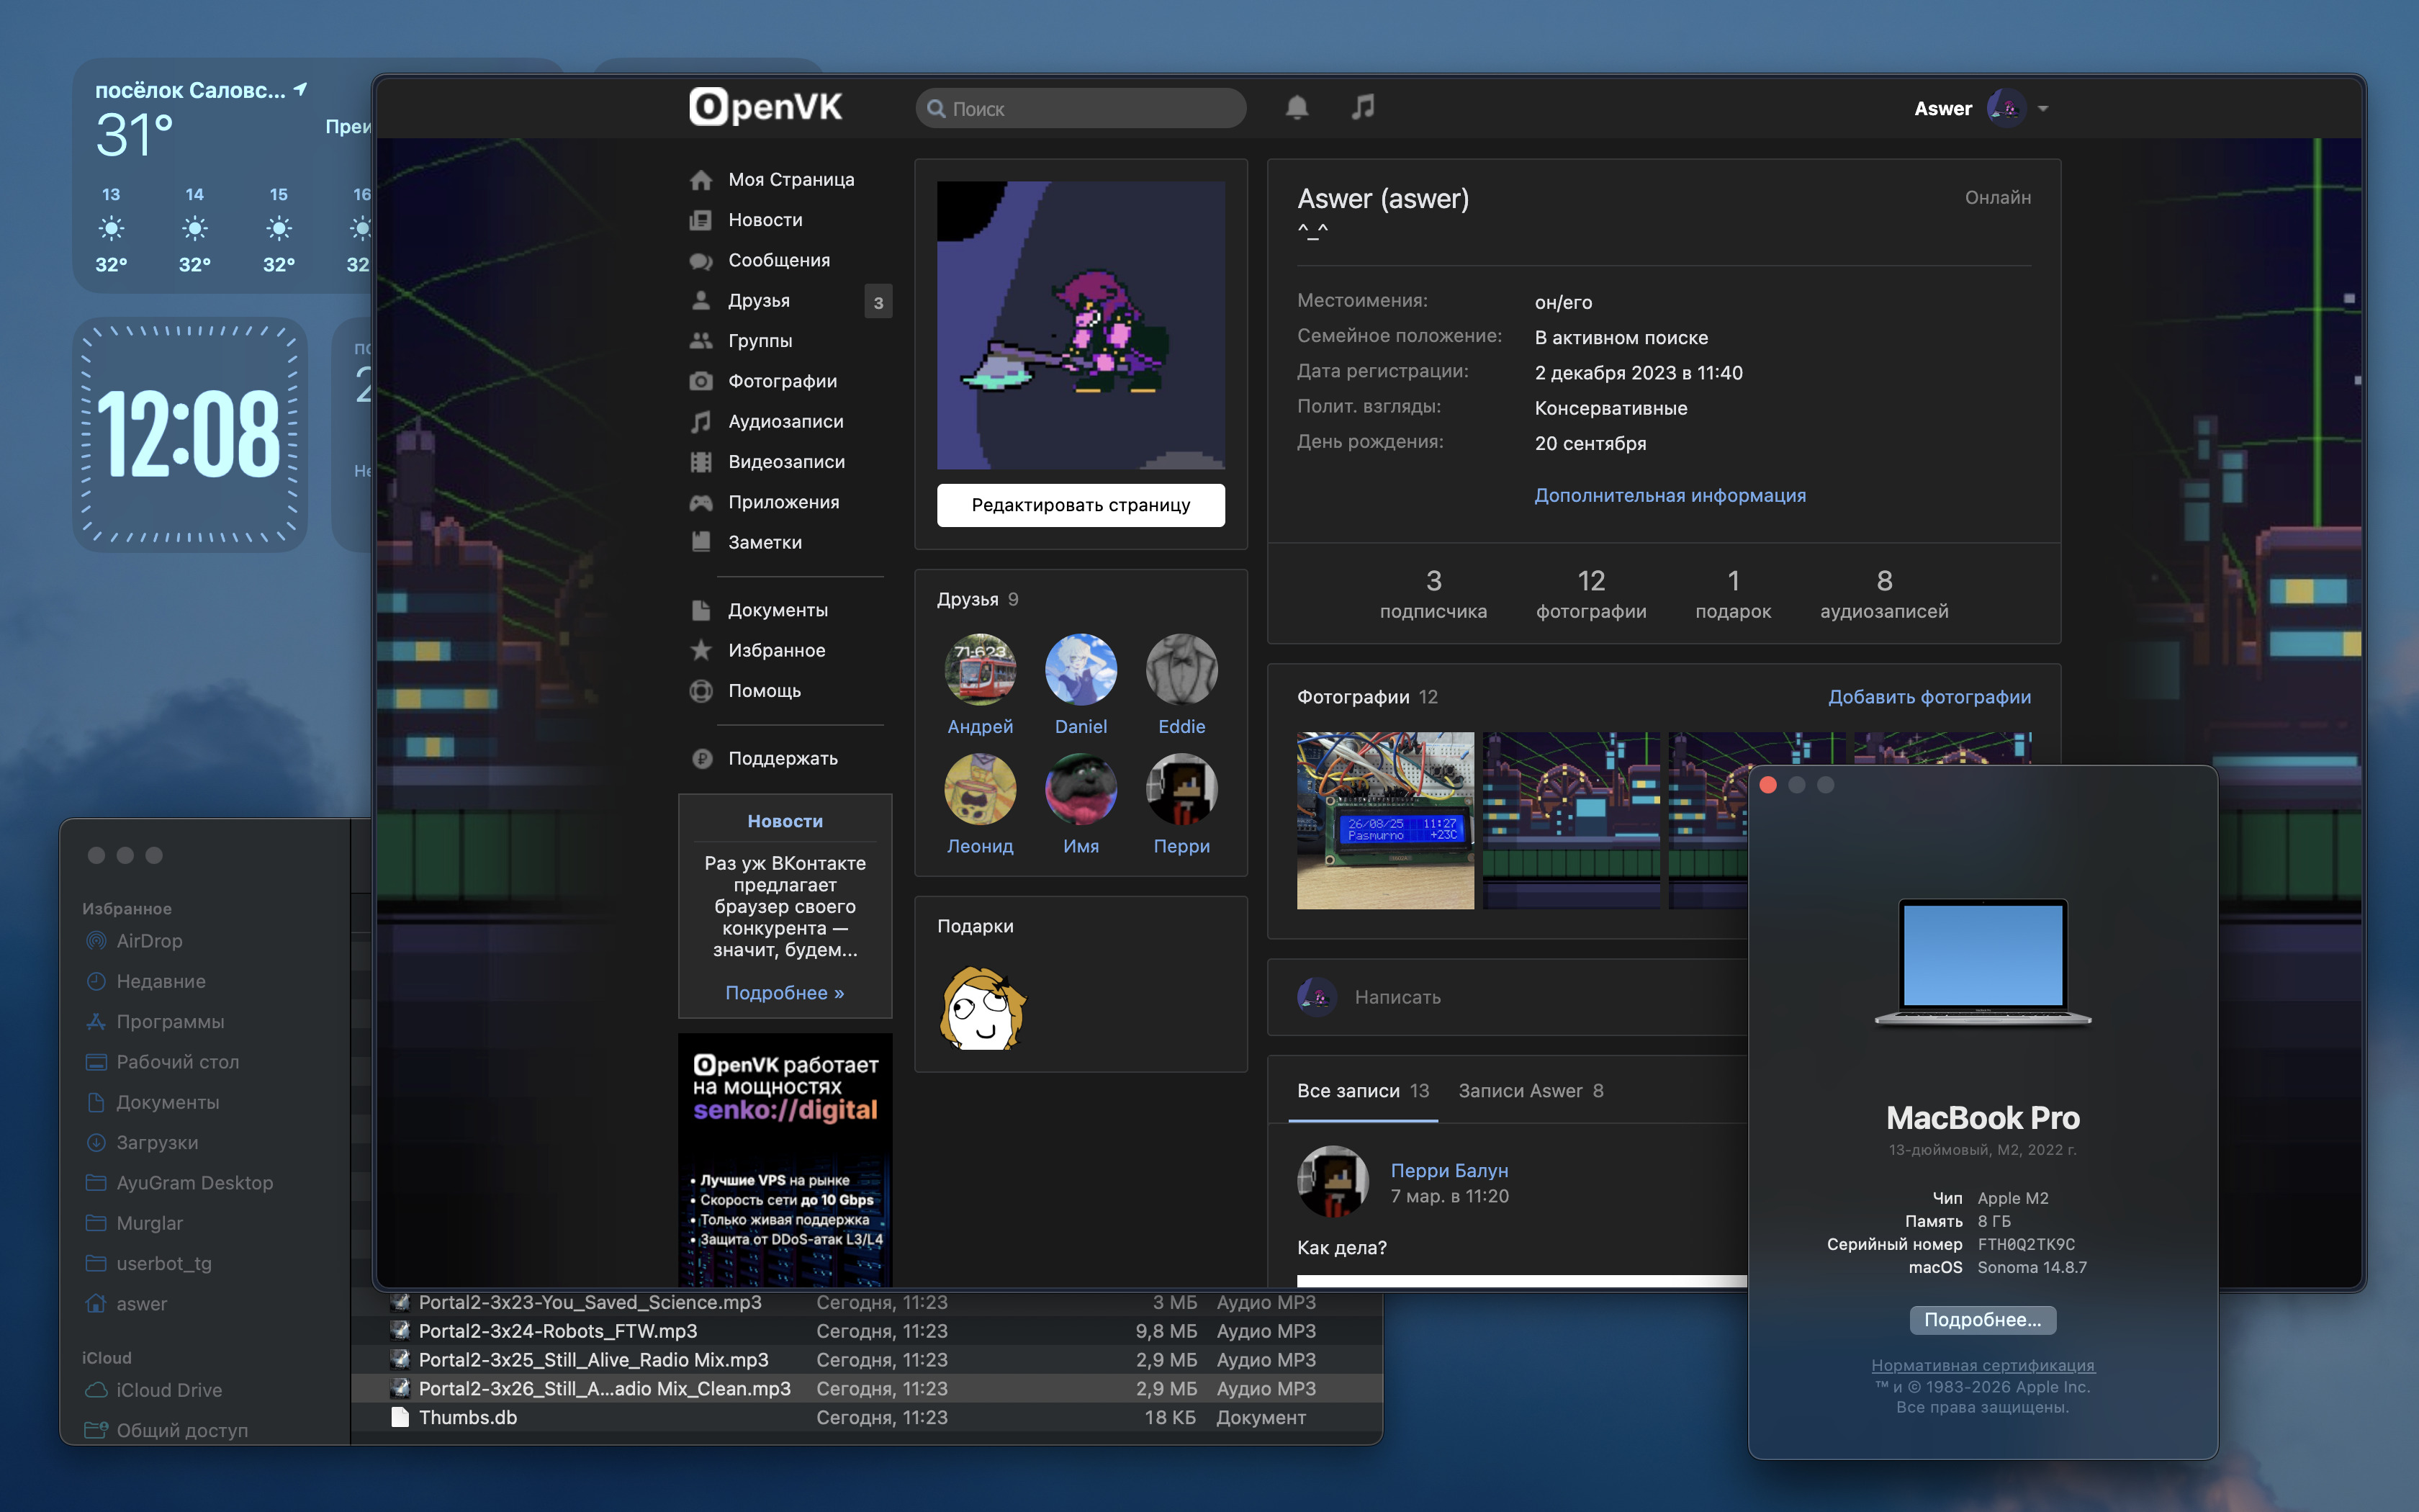The height and width of the screenshot is (1512, 2419).
Task: Click the OpenVK logo
Action: 766,107
